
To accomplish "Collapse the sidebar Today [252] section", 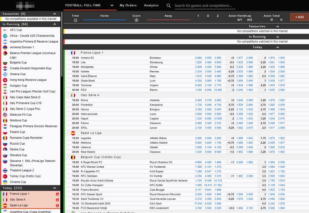I will pos(55,188).
